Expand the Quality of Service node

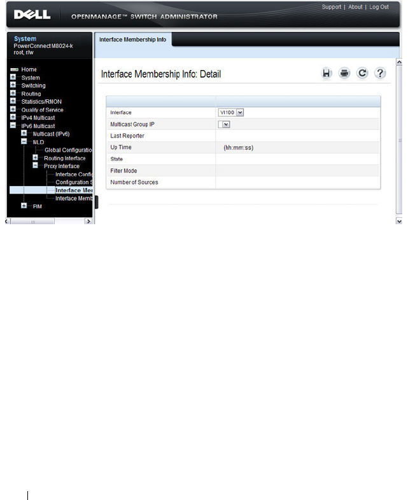pos(13,110)
